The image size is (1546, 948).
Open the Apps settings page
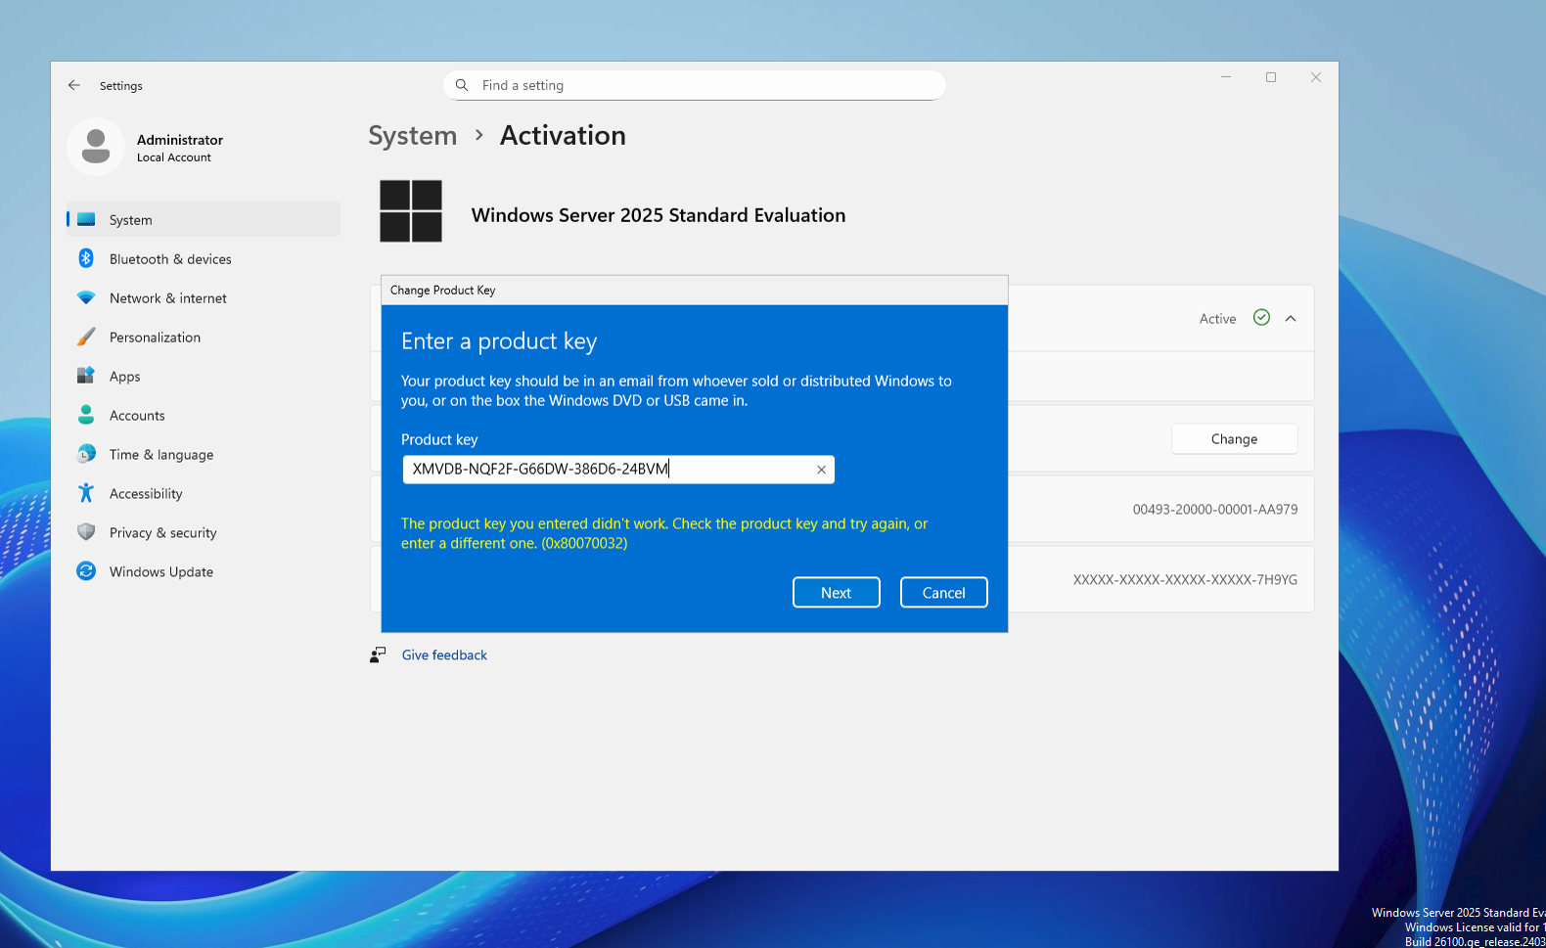tap(124, 377)
